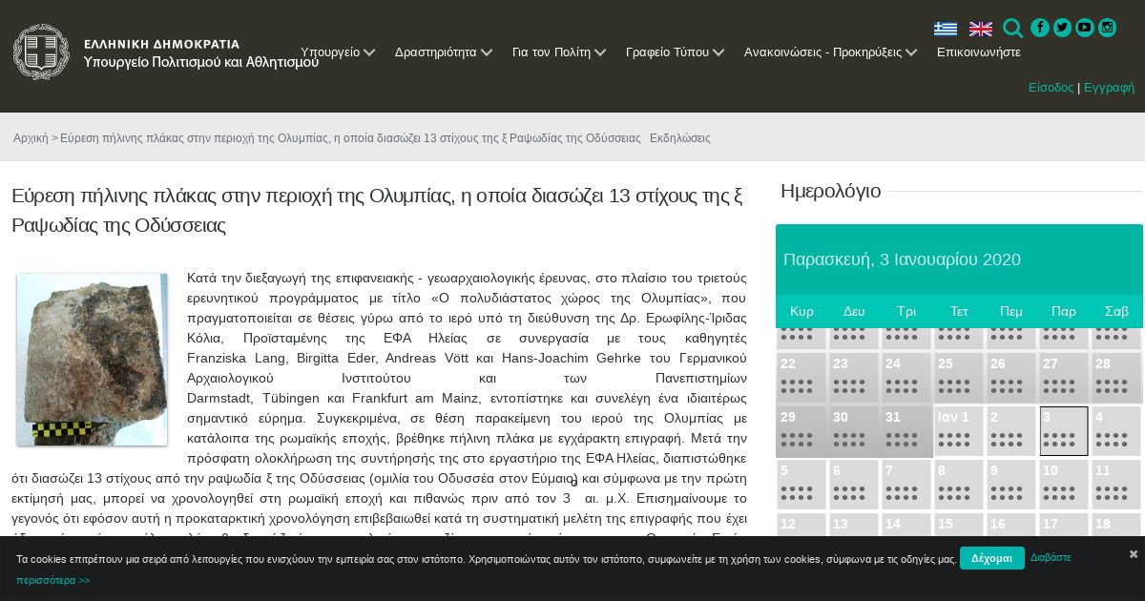Screen dimensions: 1145x601
Task: Open the Επικοινωνήστε page
Action: pos(979,52)
